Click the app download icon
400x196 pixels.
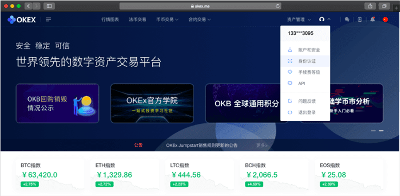pos(360,19)
